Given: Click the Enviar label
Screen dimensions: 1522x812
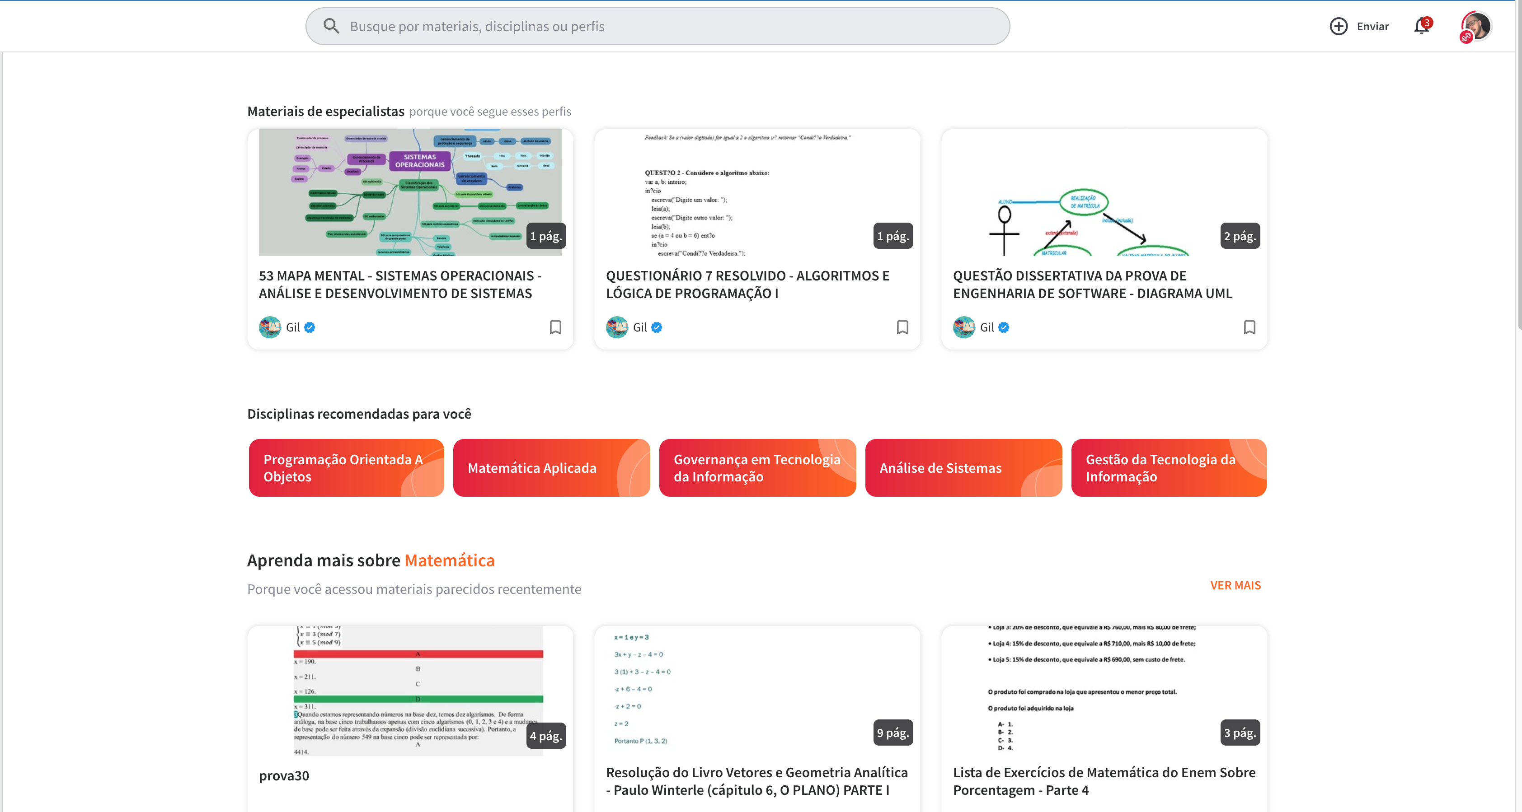Looking at the screenshot, I should (1372, 26).
